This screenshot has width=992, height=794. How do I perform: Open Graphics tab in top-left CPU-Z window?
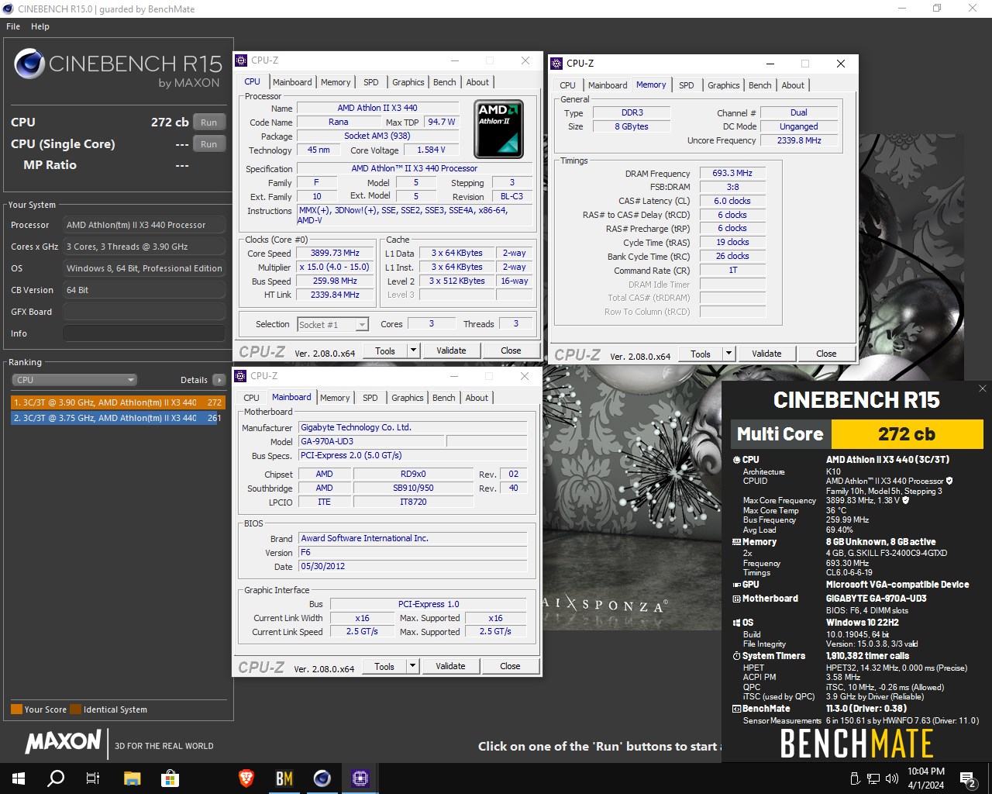[408, 82]
